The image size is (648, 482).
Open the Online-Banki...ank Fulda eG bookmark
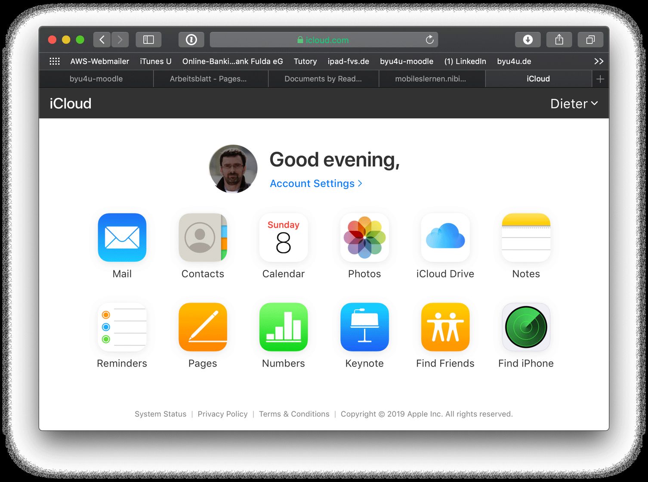(233, 61)
